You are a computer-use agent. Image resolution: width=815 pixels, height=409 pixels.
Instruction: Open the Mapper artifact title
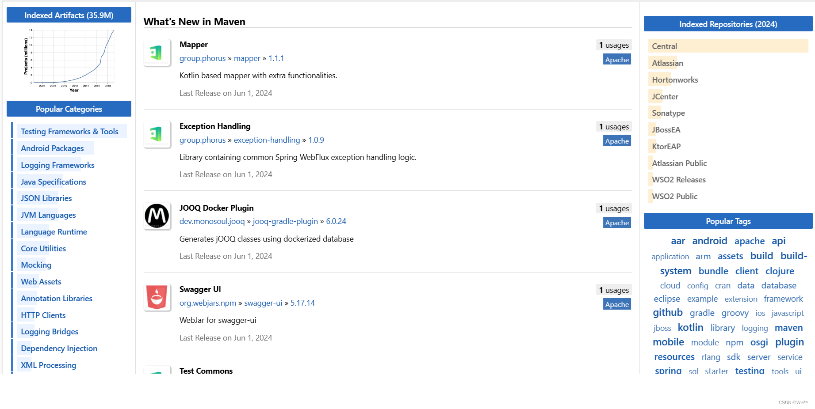[194, 45]
